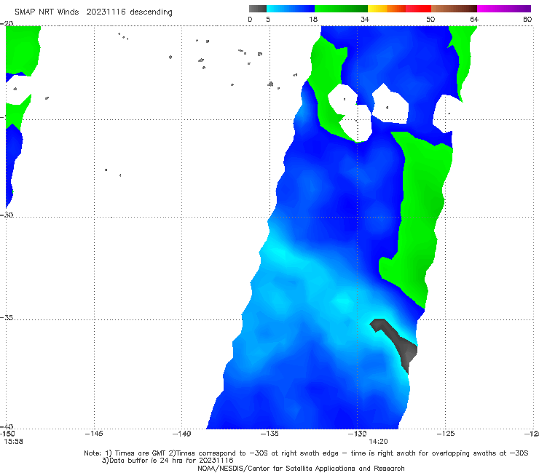The image size is (539, 473).
Task: Click the color bar label '18'
Action: pyautogui.click(x=313, y=19)
